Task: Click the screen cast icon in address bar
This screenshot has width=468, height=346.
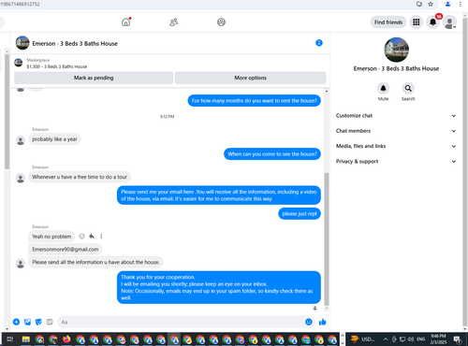Action: coord(419,4)
